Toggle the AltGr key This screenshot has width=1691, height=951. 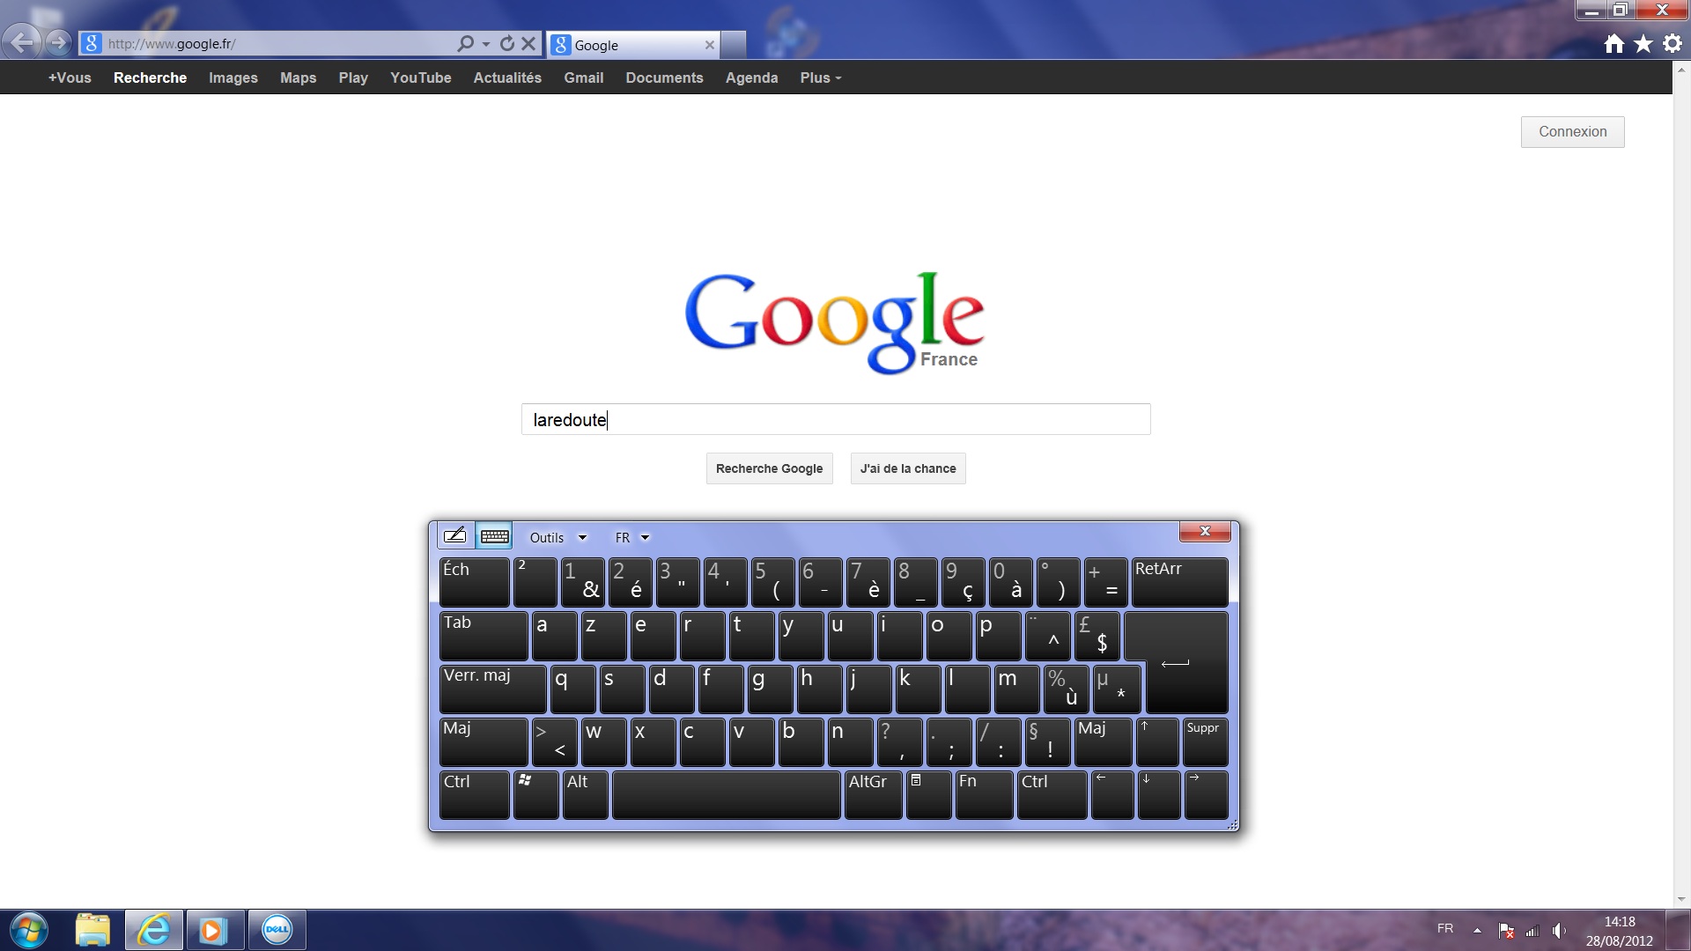point(873,795)
